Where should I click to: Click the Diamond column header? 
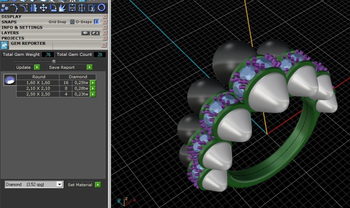pyautogui.click(x=78, y=77)
